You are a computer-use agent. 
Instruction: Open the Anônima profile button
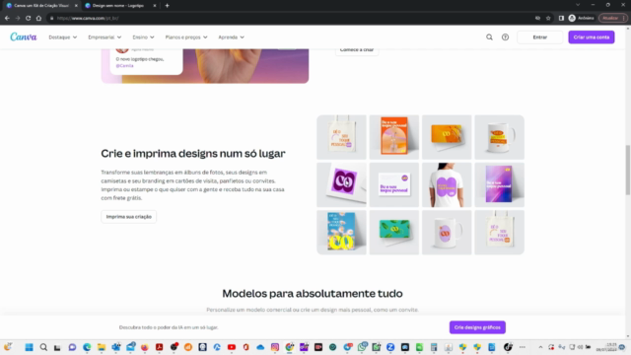tap(581, 18)
